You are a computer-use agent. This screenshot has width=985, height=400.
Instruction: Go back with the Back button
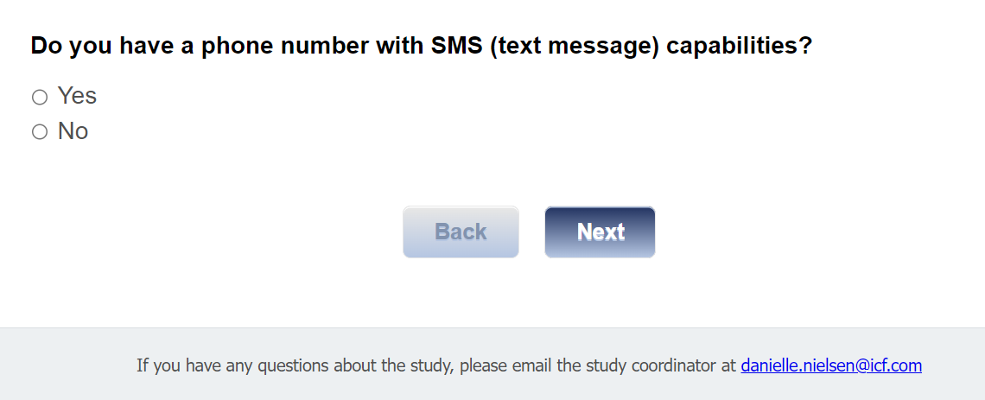461,232
